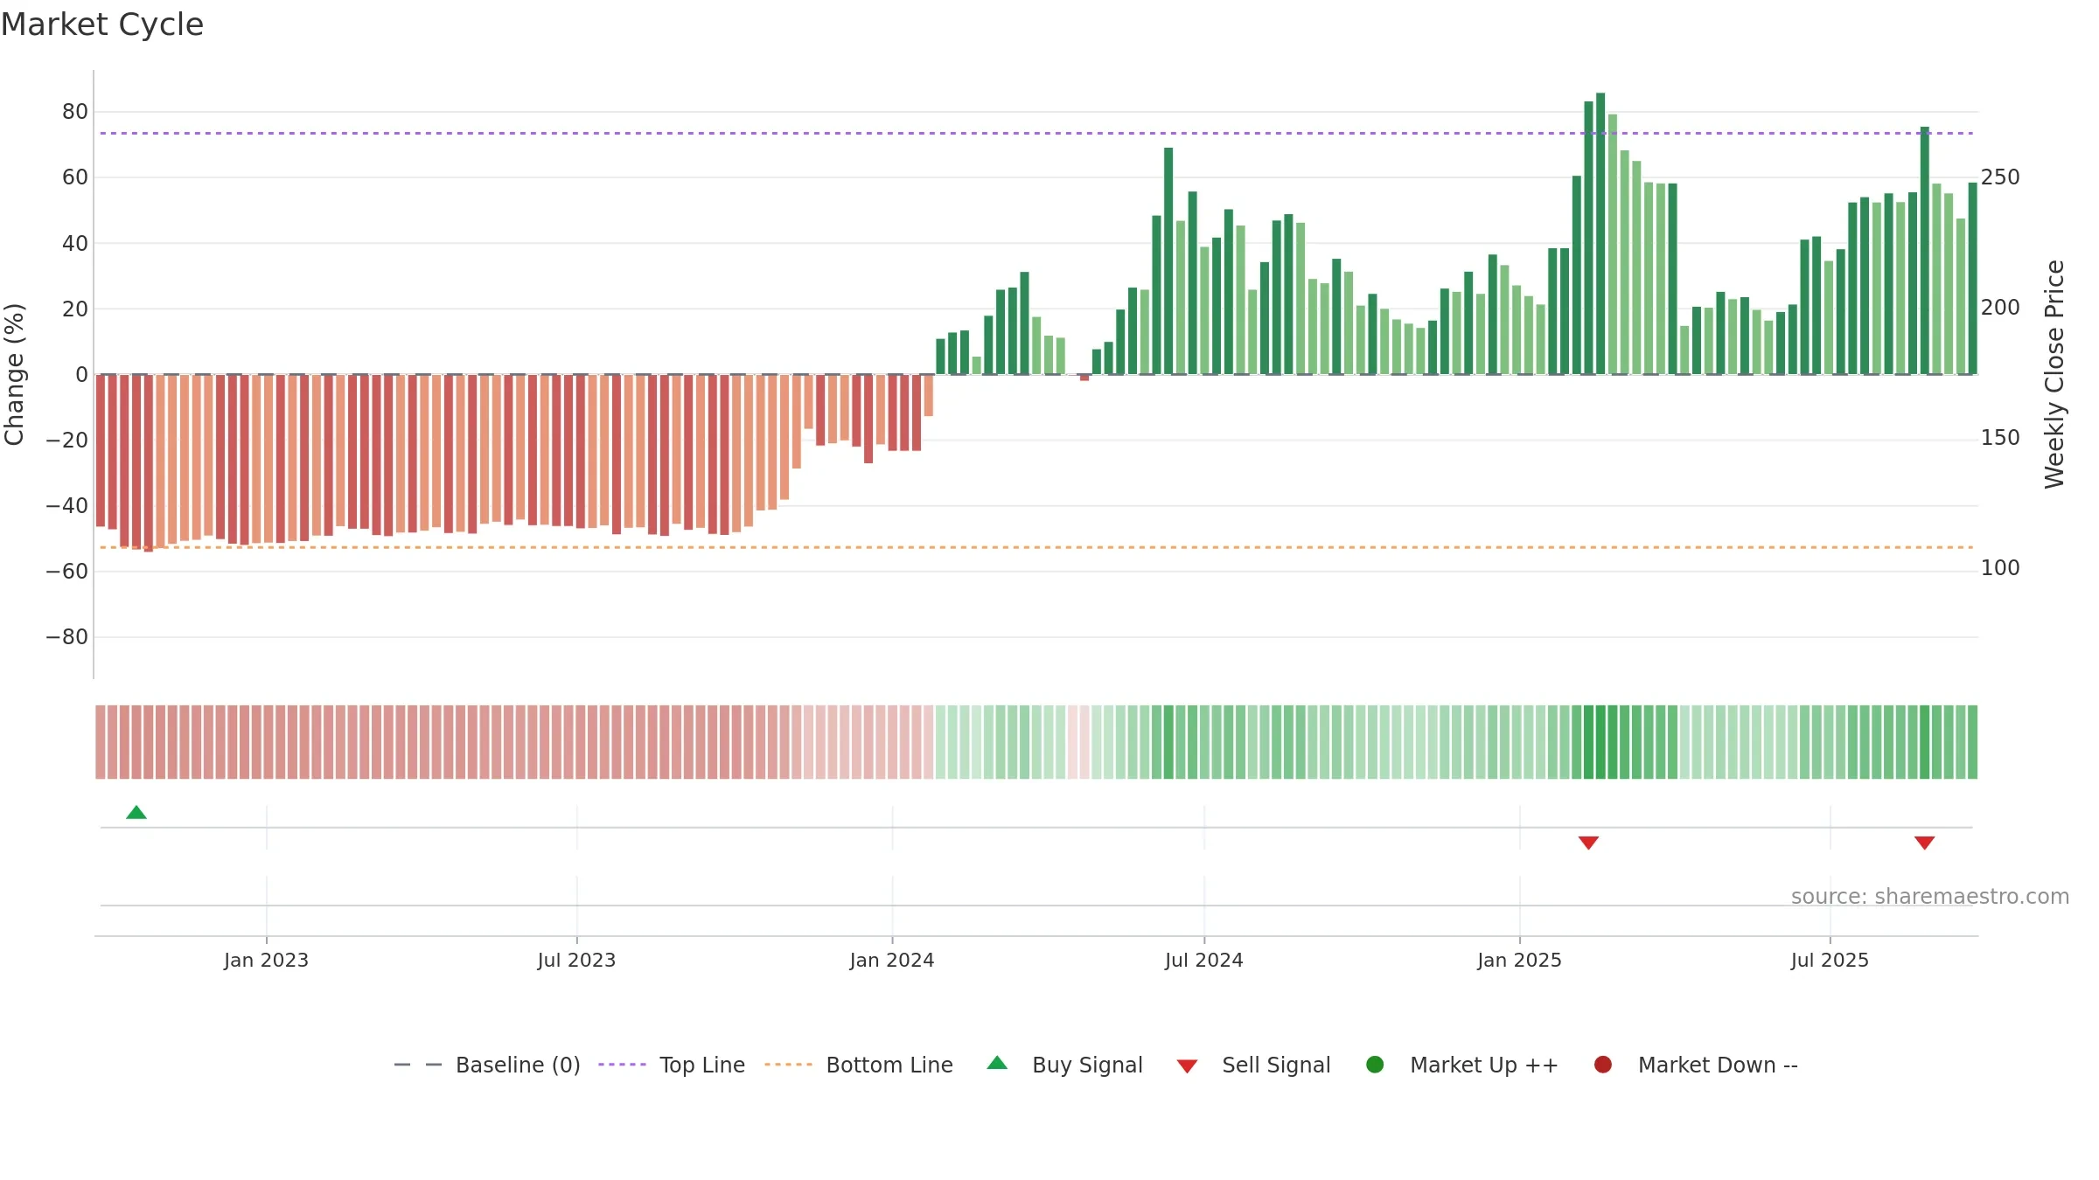Image resolution: width=2099 pixels, height=1180 pixels.
Task: Click the Jan 2024 axis label
Action: [892, 961]
